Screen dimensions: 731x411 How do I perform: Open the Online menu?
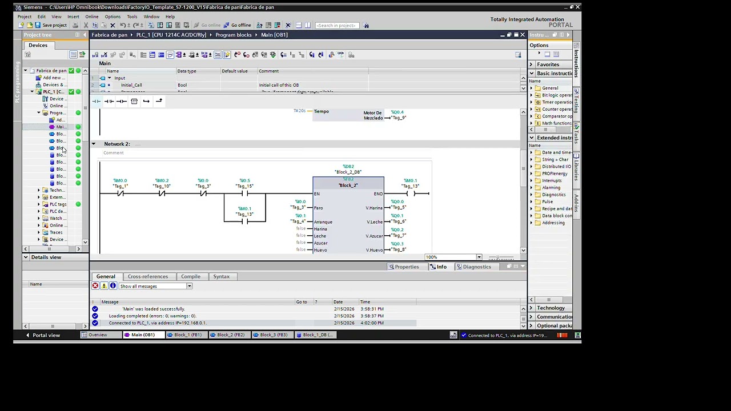[91, 17]
